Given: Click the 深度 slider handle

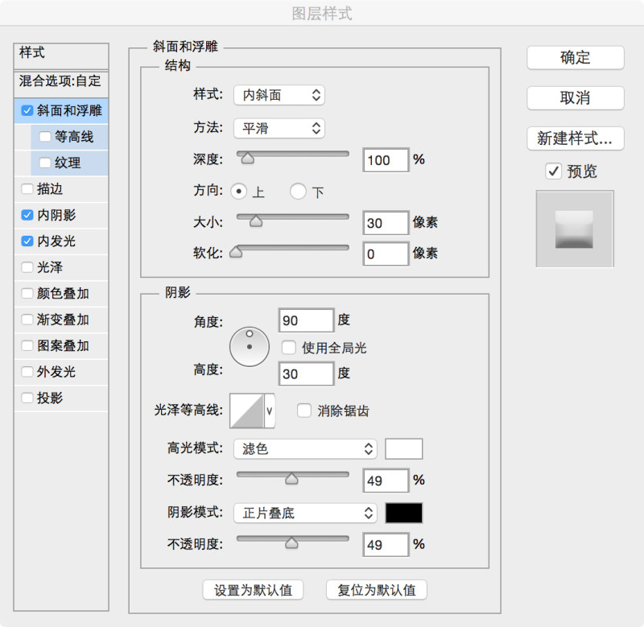Looking at the screenshot, I should pos(247,158).
